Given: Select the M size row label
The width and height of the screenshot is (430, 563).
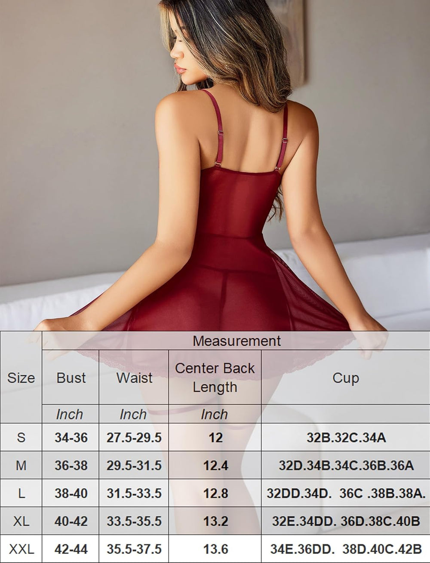Looking at the screenshot, I should coord(21,465).
